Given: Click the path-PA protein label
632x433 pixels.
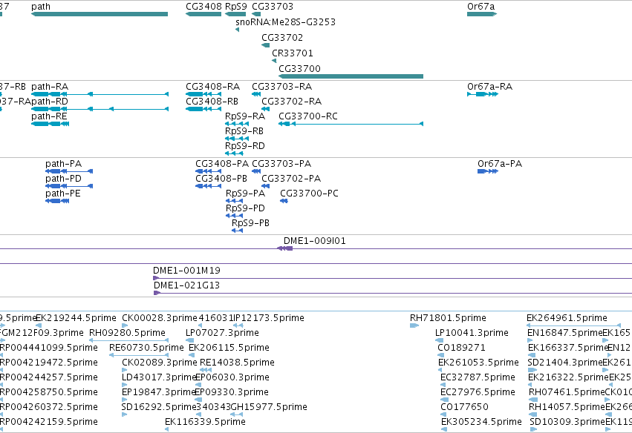Looking at the screenshot, I should coord(63,164).
